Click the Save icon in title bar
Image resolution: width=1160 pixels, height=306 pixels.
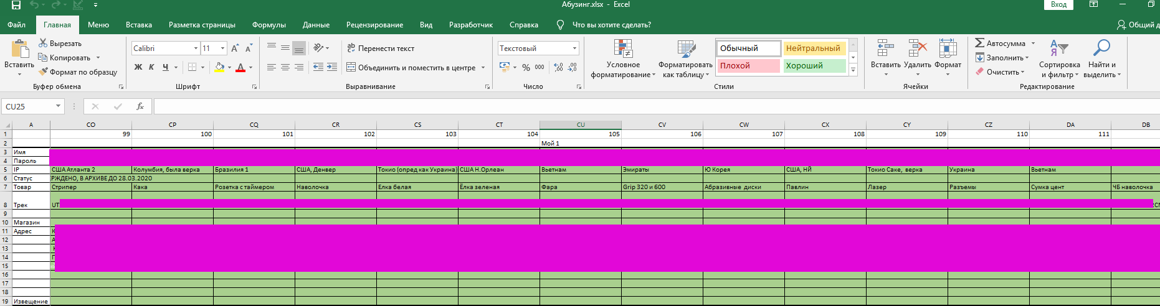click(x=16, y=5)
